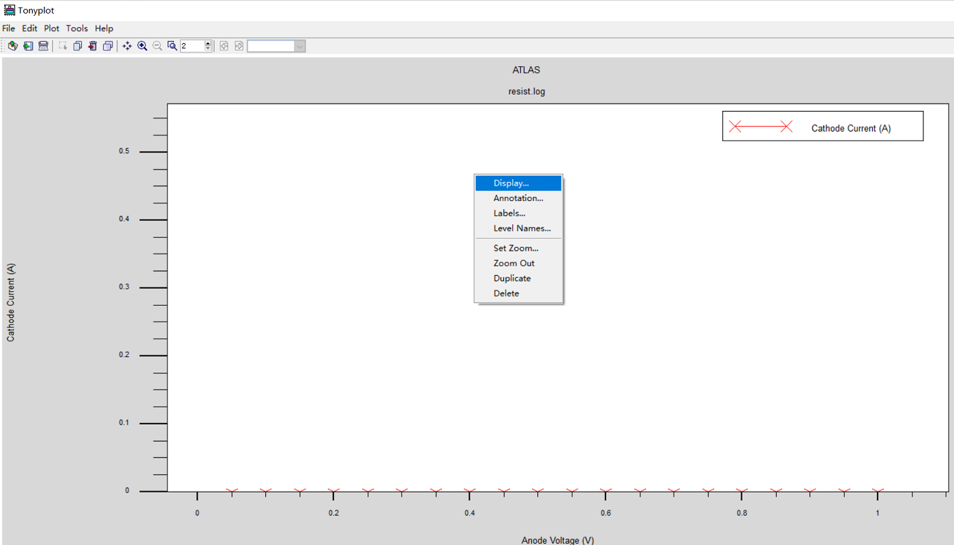This screenshot has height=545, width=954.
Task: Select the Zoom In magnifier icon
Action: pos(143,46)
